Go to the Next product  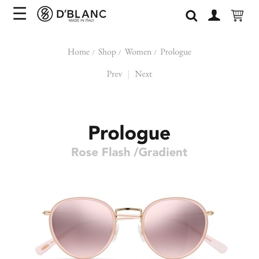(143, 74)
